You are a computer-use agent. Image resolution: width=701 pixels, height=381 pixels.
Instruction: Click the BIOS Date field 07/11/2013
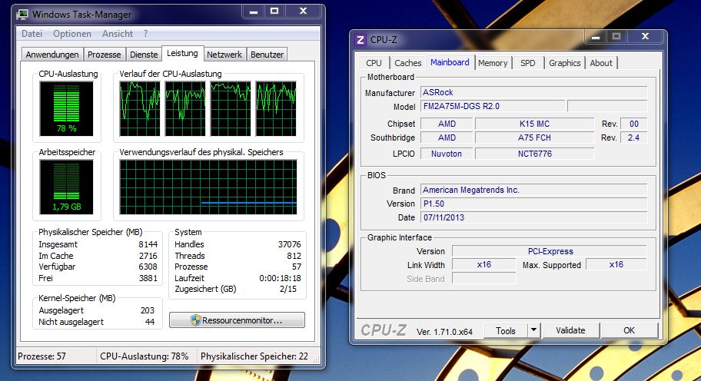pos(533,217)
